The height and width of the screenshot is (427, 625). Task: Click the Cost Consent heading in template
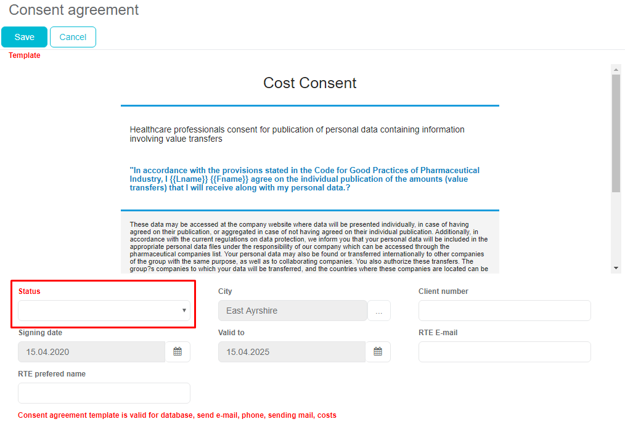pos(309,83)
